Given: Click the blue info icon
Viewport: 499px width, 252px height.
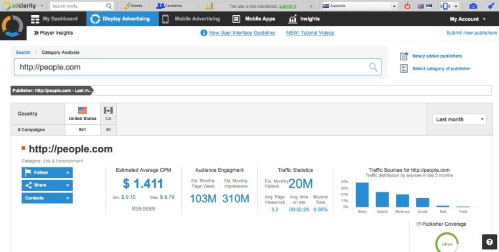Looking at the screenshot, I should point(204,33).
